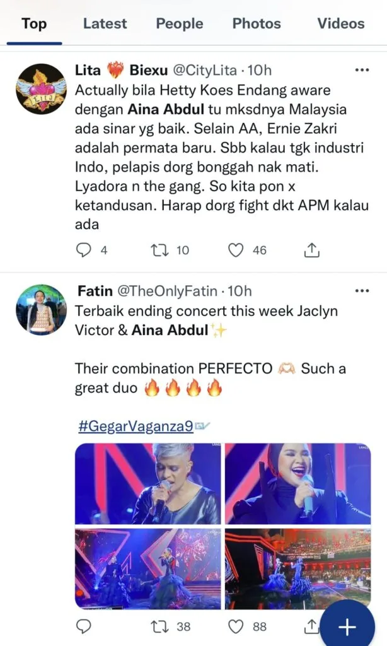
Task: Like Lita's tweet with 46 likes
Action: 236,250
